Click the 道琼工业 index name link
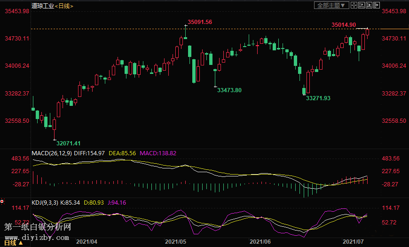 pyautogui.click(x=43, y=6)
